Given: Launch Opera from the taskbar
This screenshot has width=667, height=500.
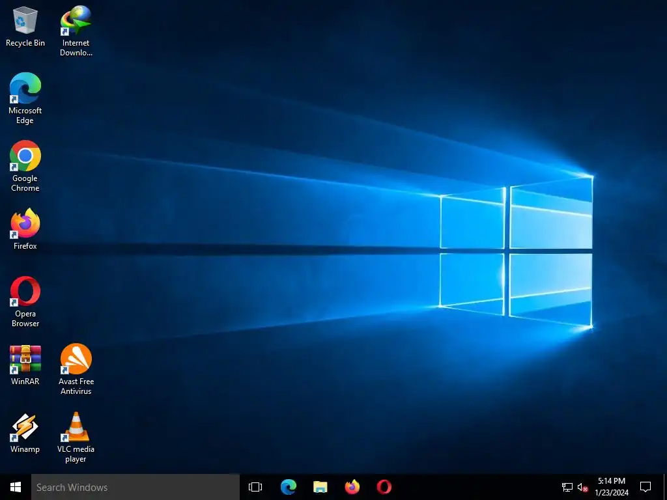Looking at the screenshot, I should coord(384,487).
